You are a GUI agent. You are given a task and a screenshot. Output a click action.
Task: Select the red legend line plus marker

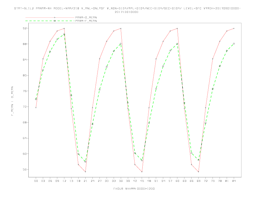pos(55,17)
